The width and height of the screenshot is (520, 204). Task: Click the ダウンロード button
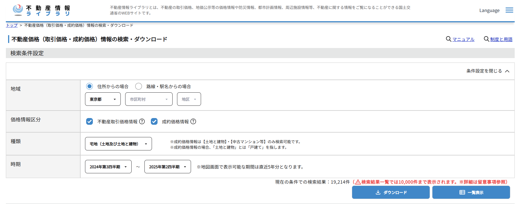pyautogui.click(x=391, y=192)
